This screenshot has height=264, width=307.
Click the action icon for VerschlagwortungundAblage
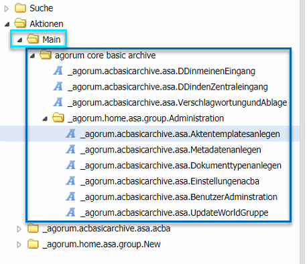[58, 102]
